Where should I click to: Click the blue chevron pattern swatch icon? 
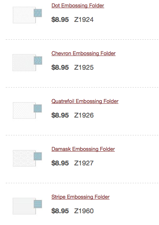38,60
